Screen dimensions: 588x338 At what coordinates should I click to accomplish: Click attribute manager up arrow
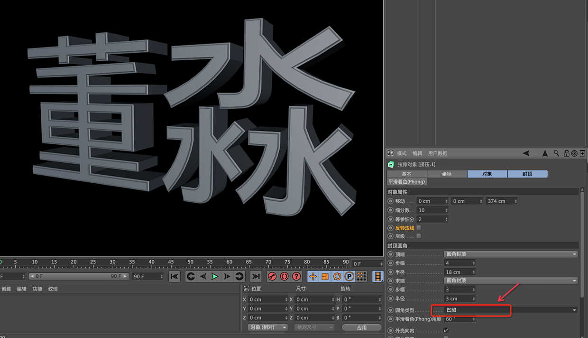545,153
